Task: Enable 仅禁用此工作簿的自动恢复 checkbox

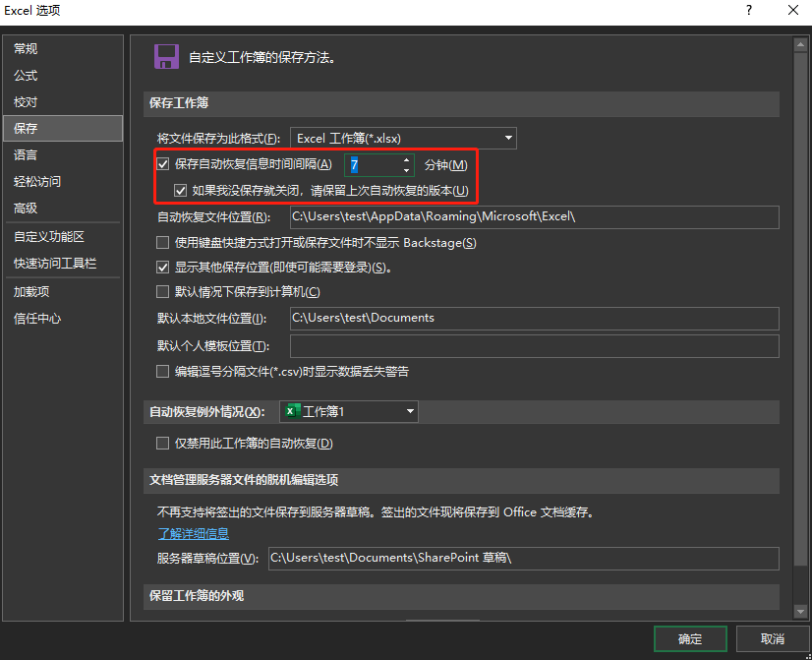Action: pyautogui.click(x=162, y=443)
